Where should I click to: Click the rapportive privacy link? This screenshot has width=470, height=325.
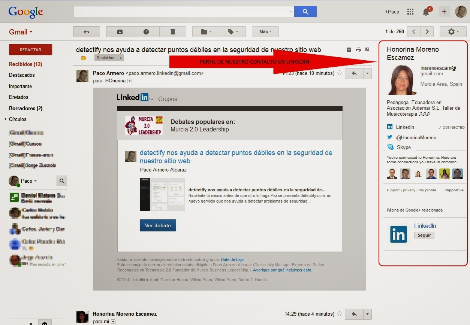coord(409,190)
